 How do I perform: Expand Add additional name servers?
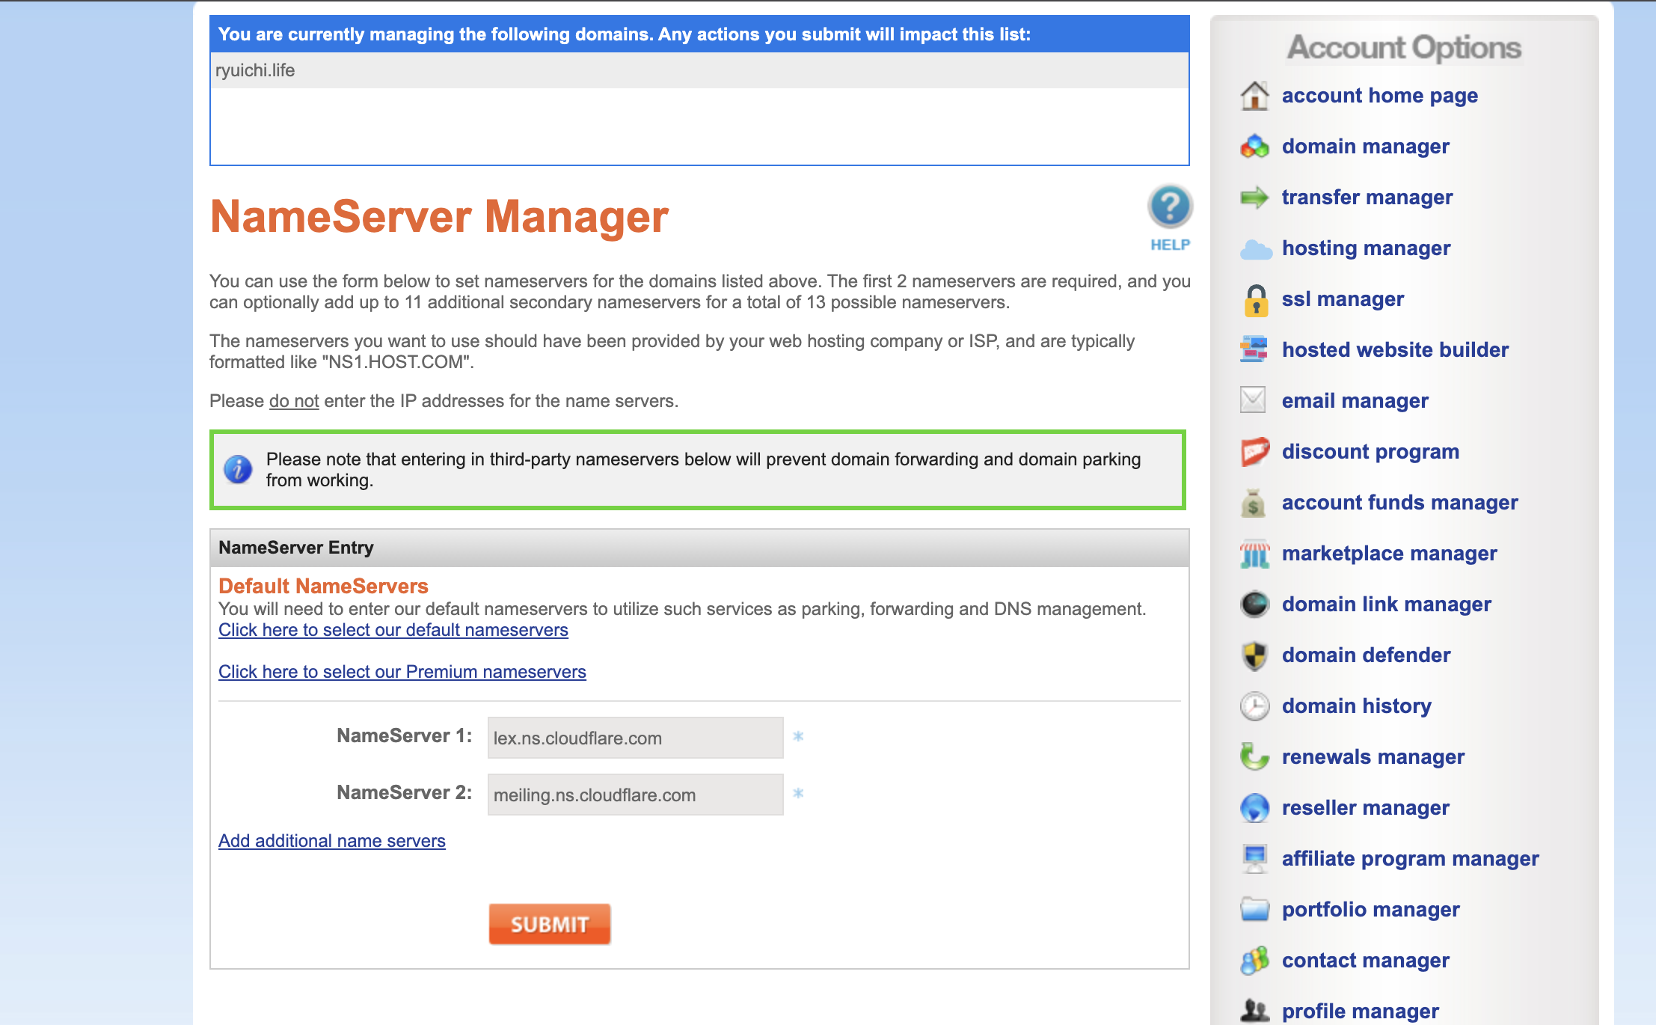pos(331,841)
